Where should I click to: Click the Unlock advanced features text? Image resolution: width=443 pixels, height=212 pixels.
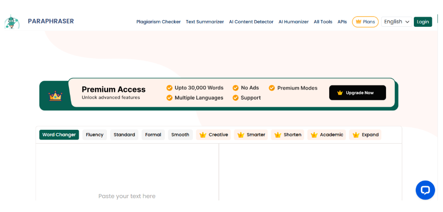(111, 97)
